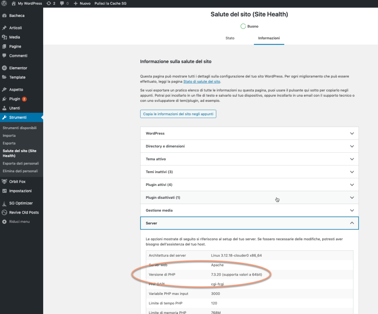Click the Media library icon
The image size is (378, 314).
coord(4,37)
